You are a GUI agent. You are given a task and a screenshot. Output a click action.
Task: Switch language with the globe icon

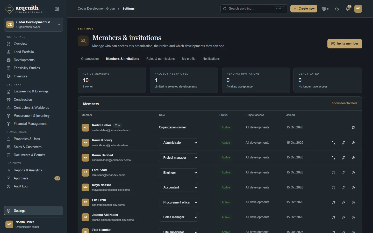point(325,9)
